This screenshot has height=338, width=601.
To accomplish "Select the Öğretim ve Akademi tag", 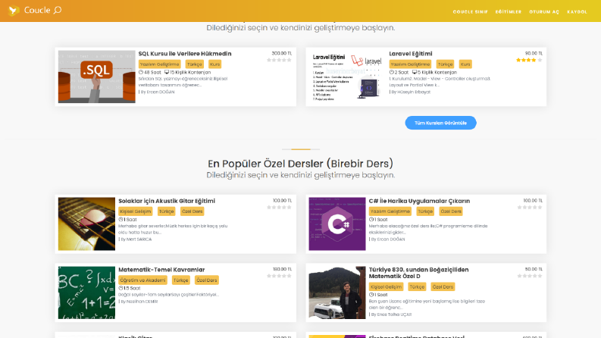I will pyautogui.click(x=142, y=280).
